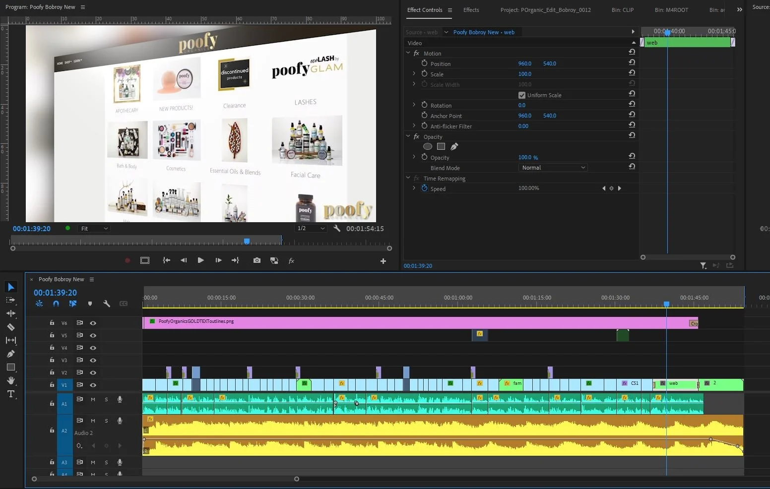Select the Razor tool
This screenshot has width=770, height=489.
tap(10, 327)
